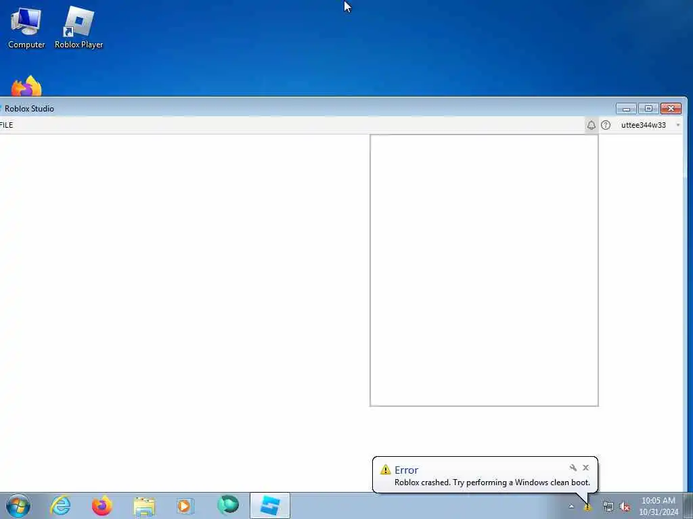This screenshot has height=519, width=693.
Task: Open Windows Media Player from the taskbar
Action: (185, 505)
